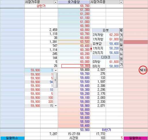Click the magenta 일괄취소 button

point(136,138)
